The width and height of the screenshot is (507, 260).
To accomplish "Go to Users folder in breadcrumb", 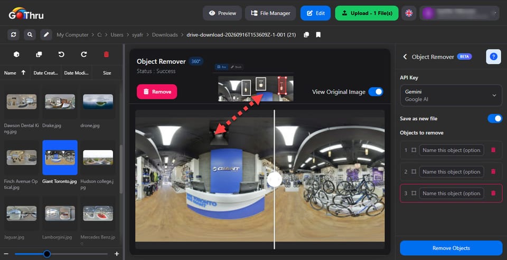I will coord(117,35).
